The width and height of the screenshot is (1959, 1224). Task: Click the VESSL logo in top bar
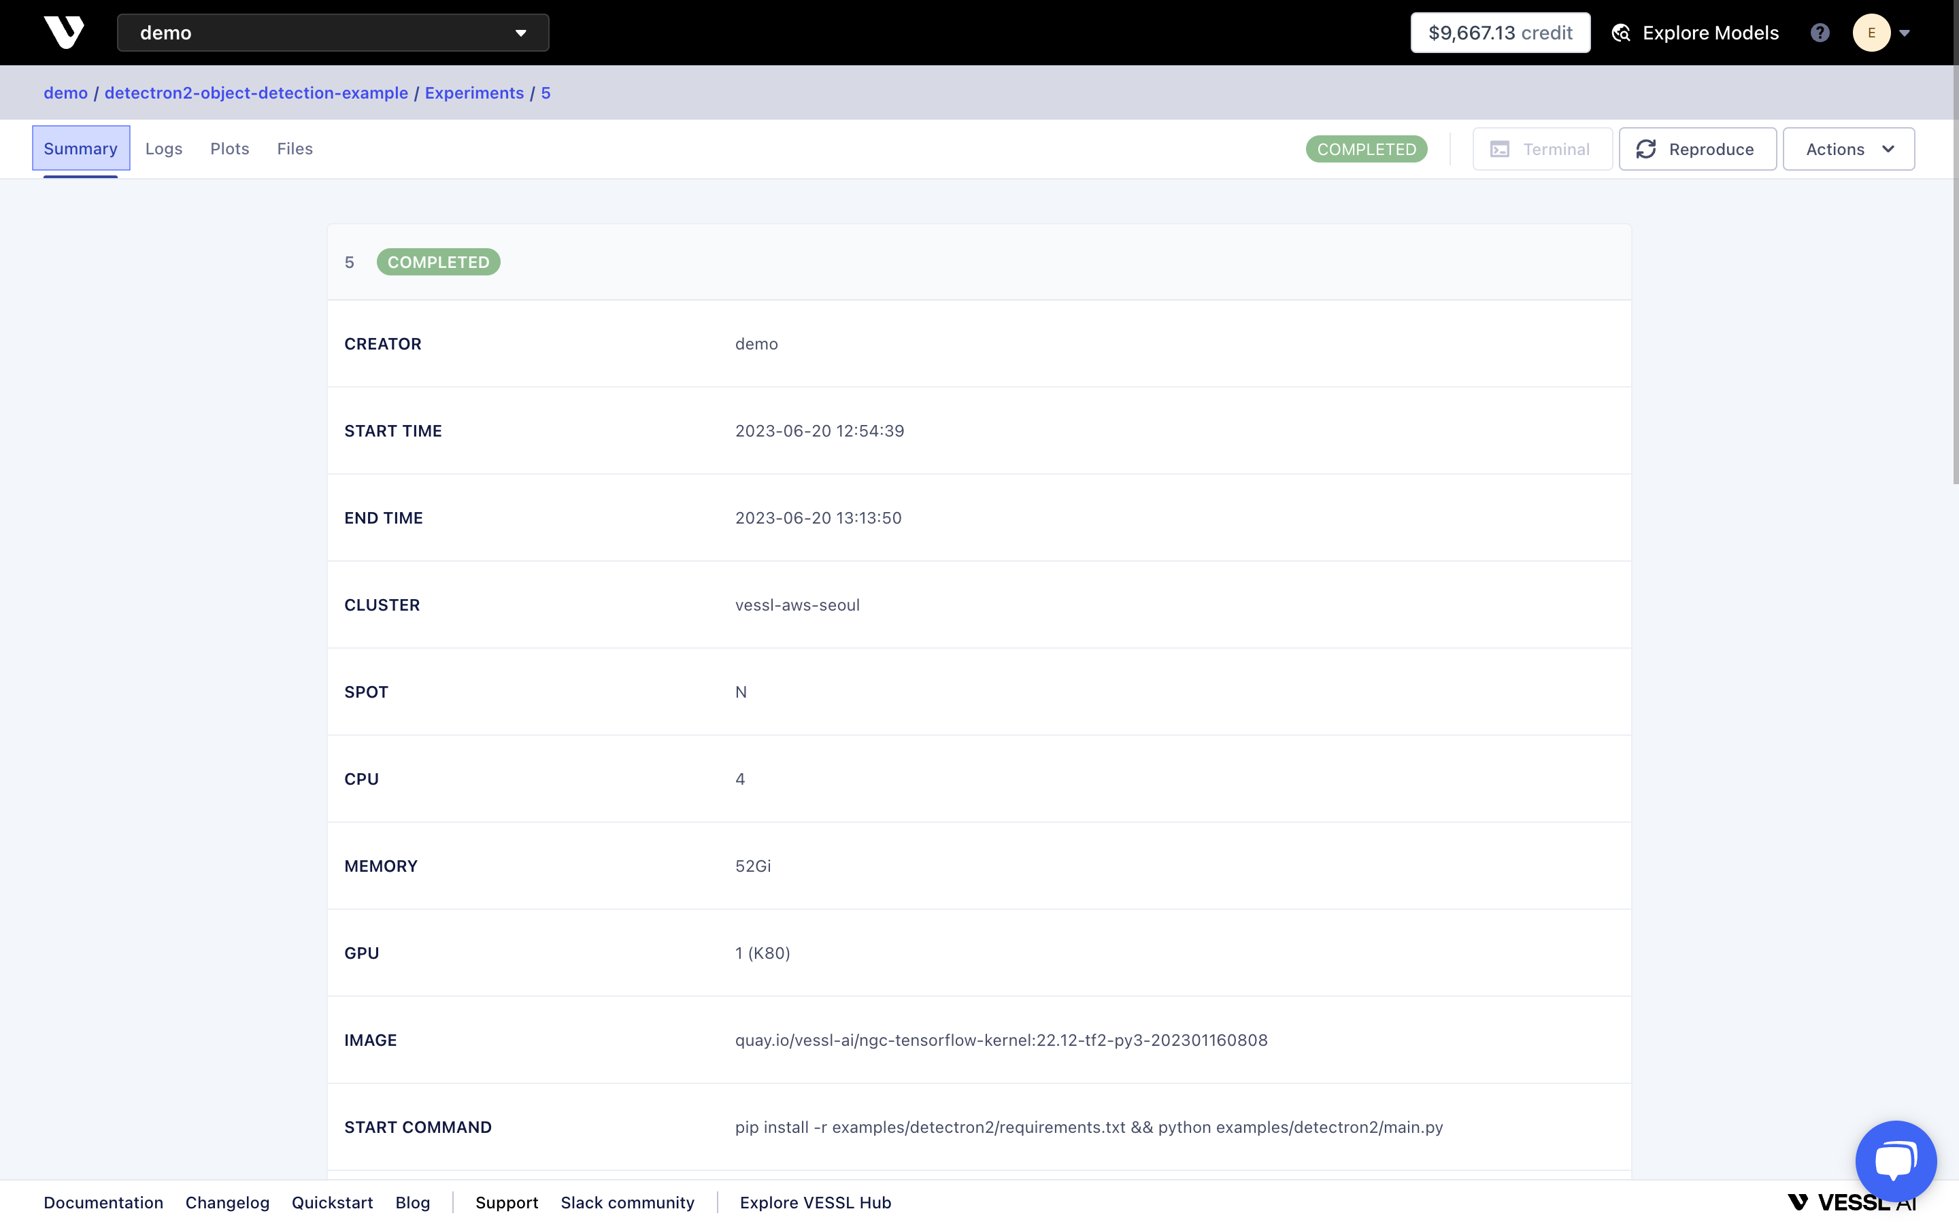64,33
